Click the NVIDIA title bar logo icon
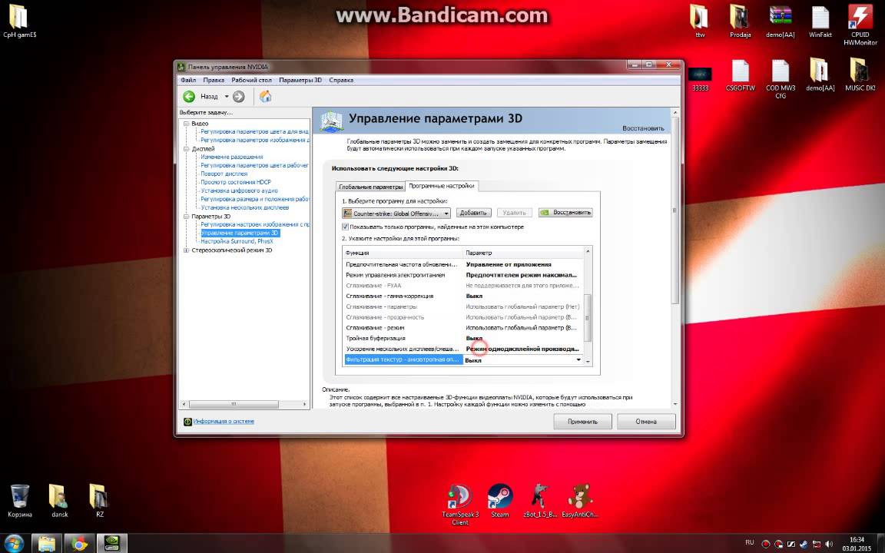885x553 pixels. [181, 67]
